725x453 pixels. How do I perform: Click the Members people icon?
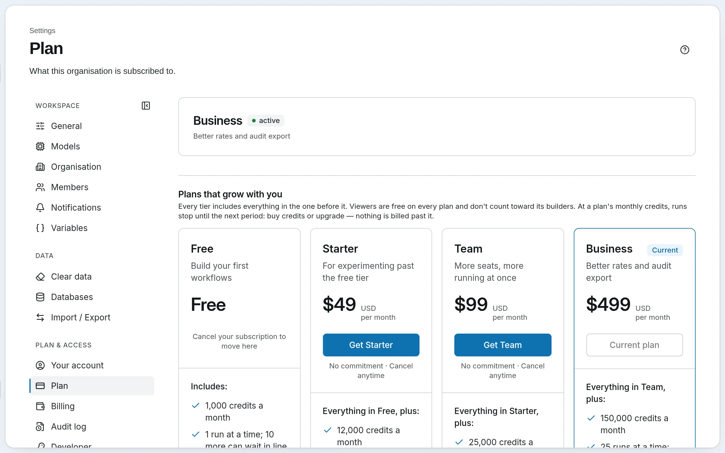(40, 187)
